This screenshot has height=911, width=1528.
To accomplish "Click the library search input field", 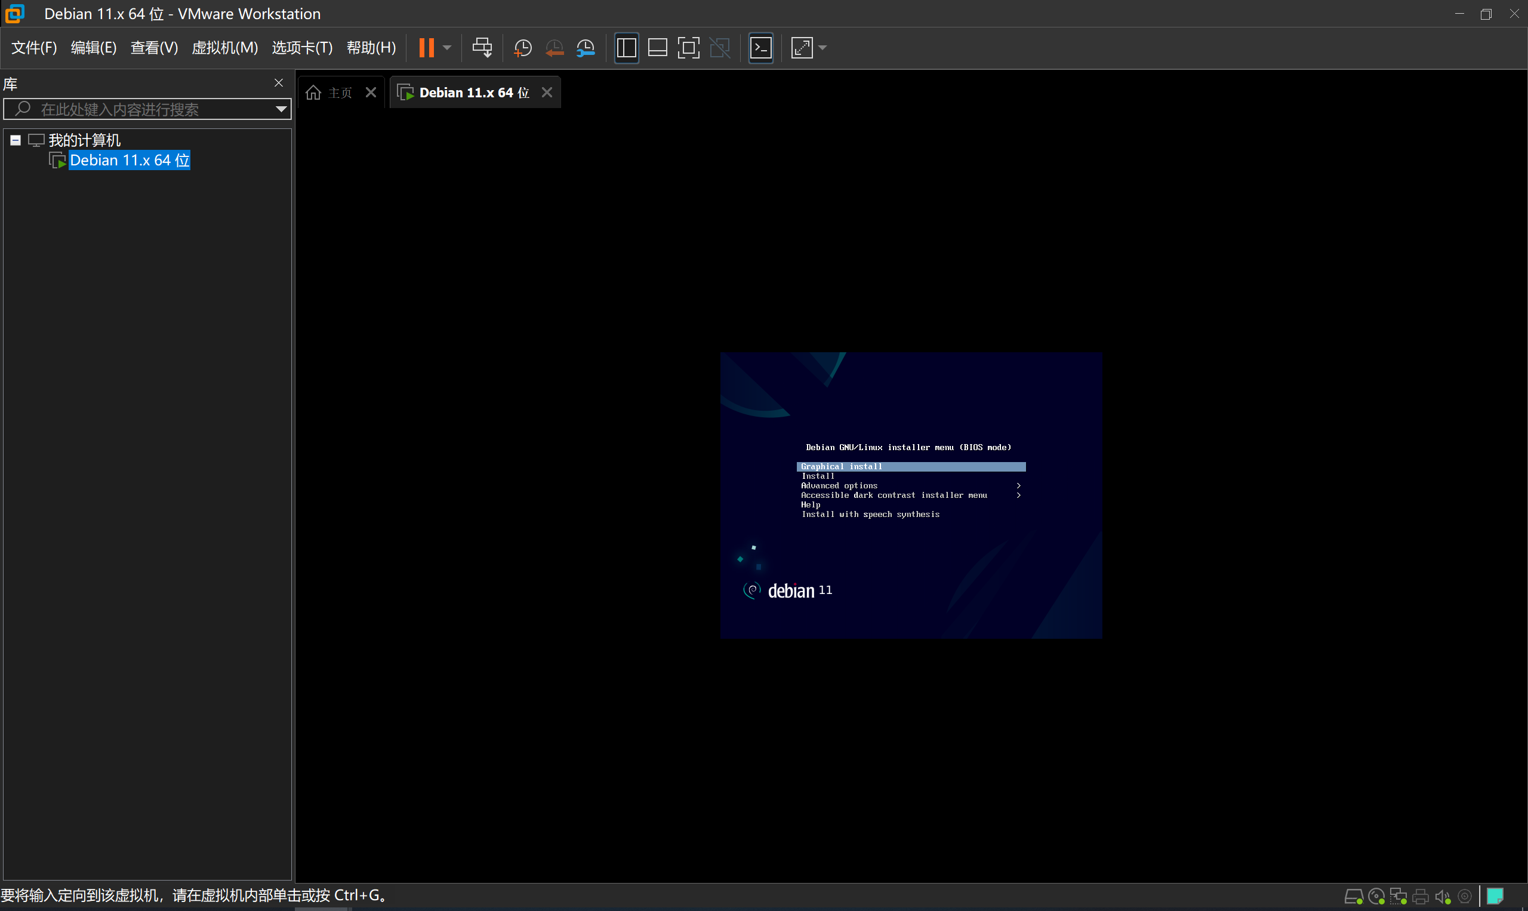I will (x=147, y=109).
